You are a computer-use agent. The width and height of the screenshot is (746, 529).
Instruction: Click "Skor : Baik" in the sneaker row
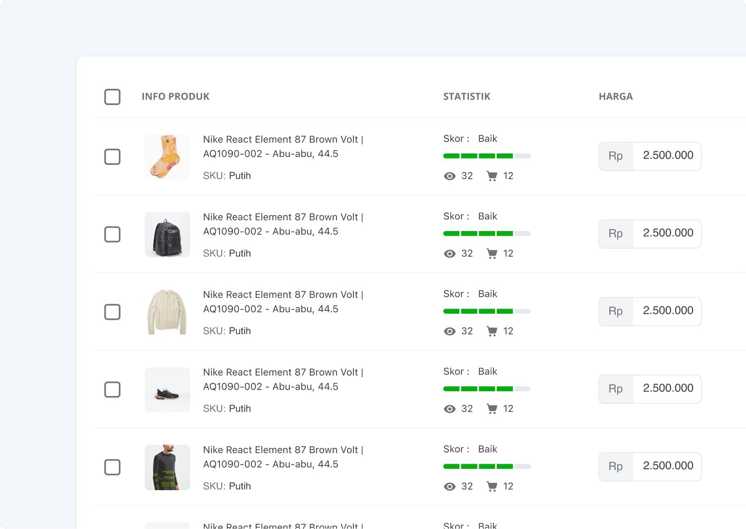[x=470, y=372]
